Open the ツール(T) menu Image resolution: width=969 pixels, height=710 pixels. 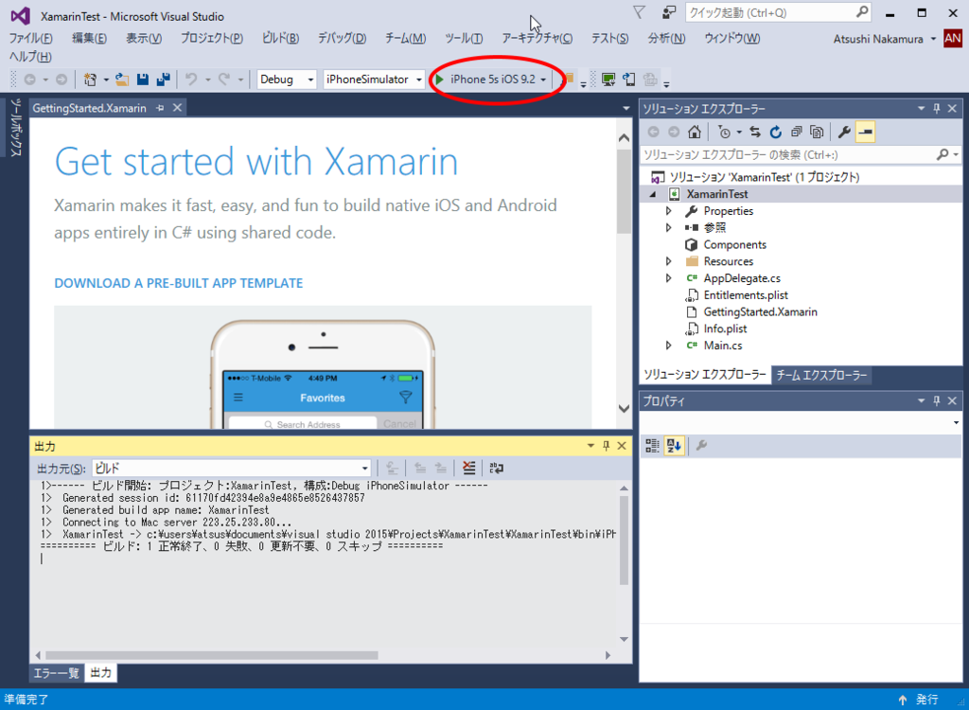[464, 39]
